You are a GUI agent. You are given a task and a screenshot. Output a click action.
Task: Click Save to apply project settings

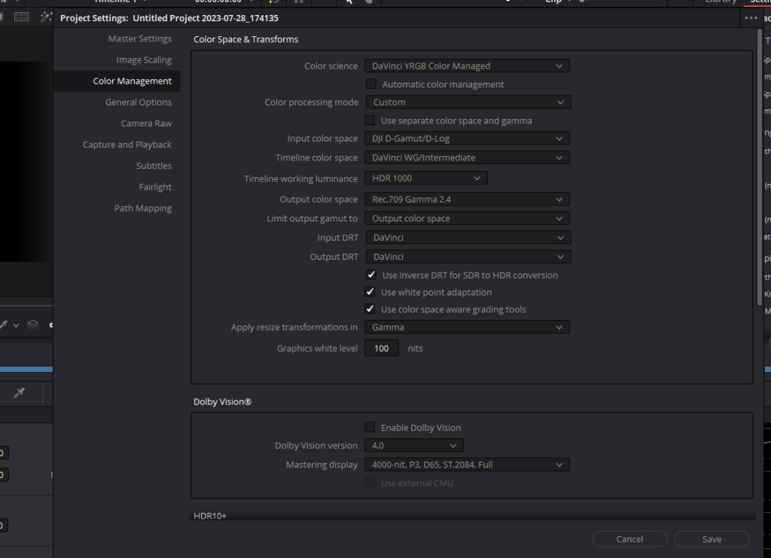pyautogui.click(x=712, y=539)
